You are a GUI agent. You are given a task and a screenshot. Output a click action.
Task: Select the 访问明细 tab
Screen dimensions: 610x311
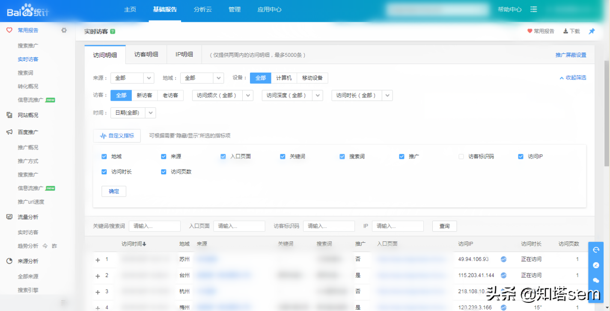point(105,55)
